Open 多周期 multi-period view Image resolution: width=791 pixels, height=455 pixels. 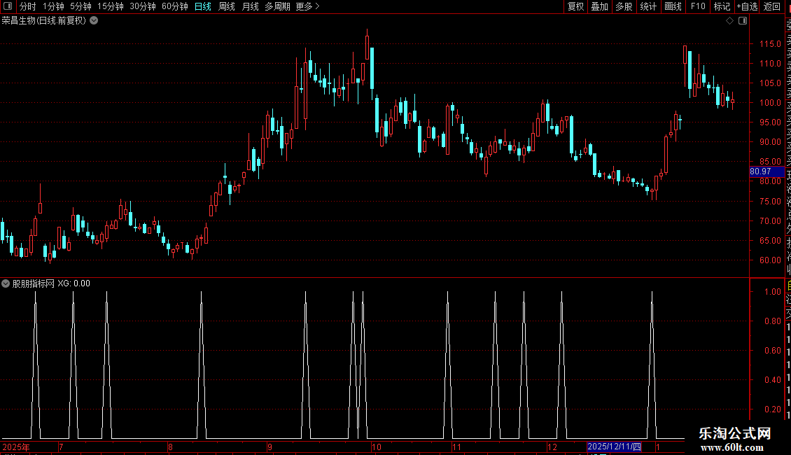[277, 6]
